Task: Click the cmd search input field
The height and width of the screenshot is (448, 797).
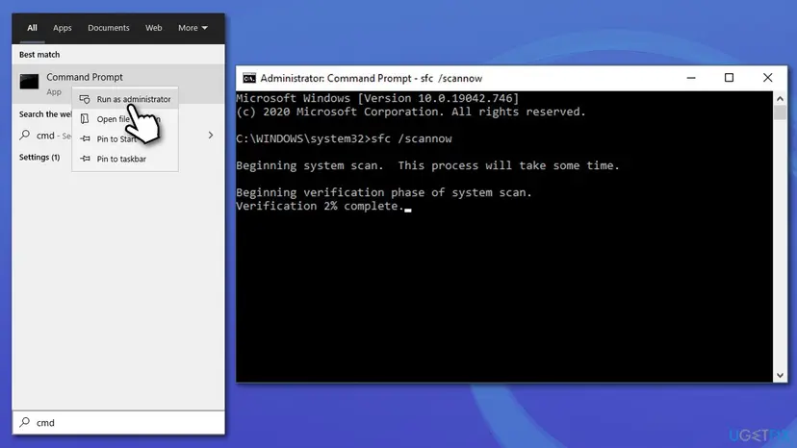Action: (118, 423)
